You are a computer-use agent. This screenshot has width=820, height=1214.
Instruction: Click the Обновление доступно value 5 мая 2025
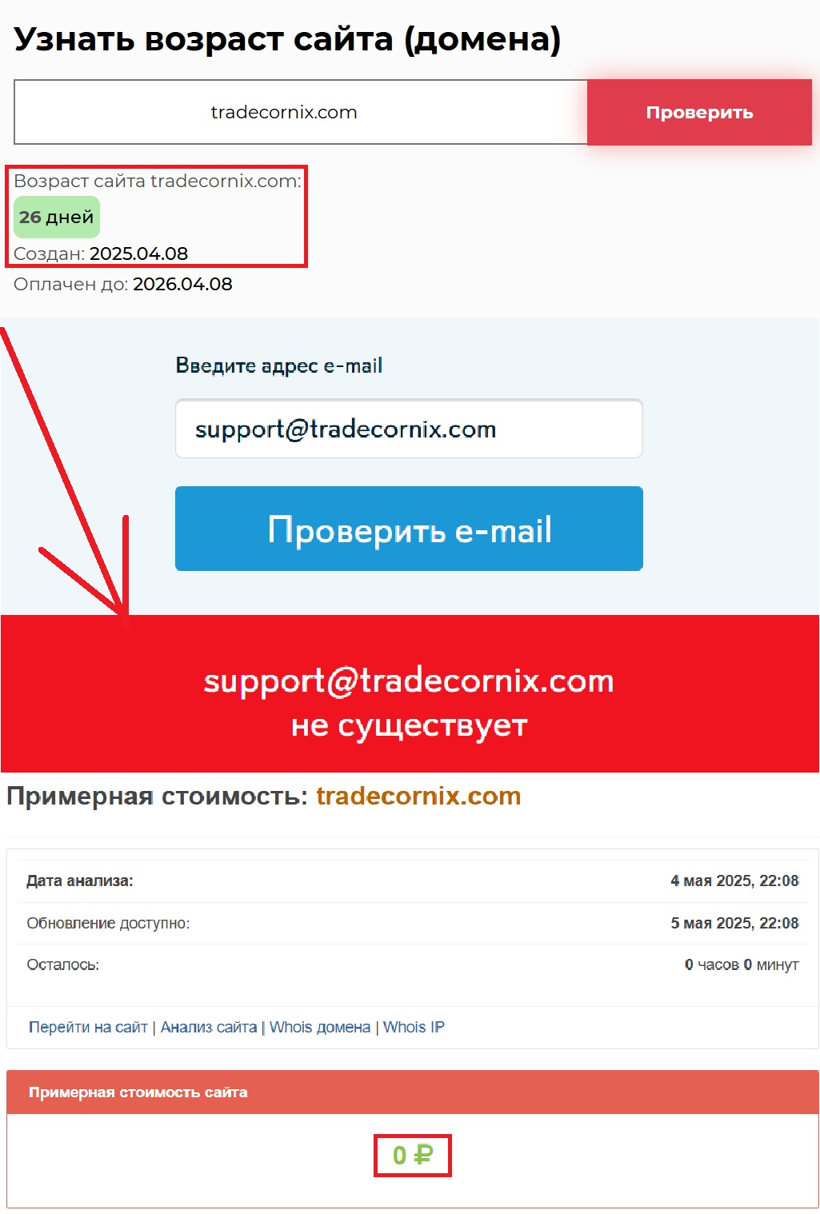pyautogui.click(x=734, y=923)
